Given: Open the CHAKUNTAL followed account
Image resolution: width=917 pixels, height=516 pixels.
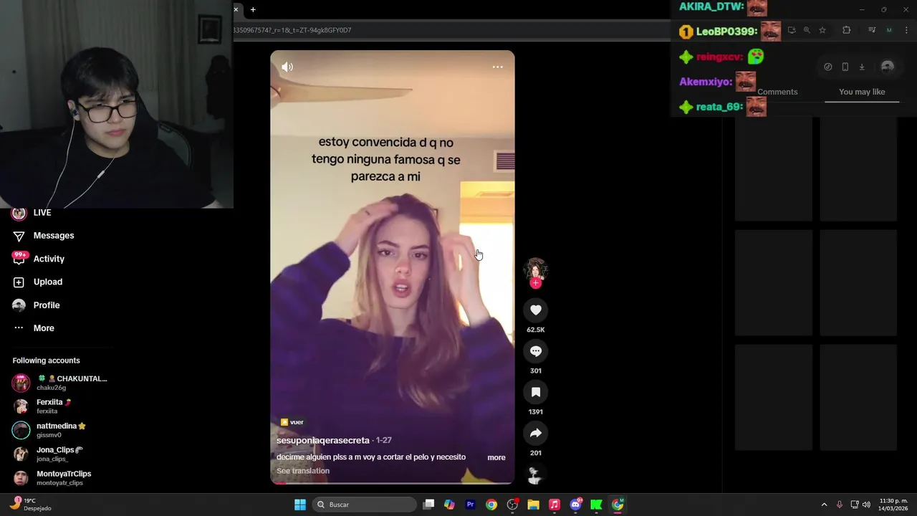Looking at the screenshot, I should pyautogui.click(x=60, y=383).
